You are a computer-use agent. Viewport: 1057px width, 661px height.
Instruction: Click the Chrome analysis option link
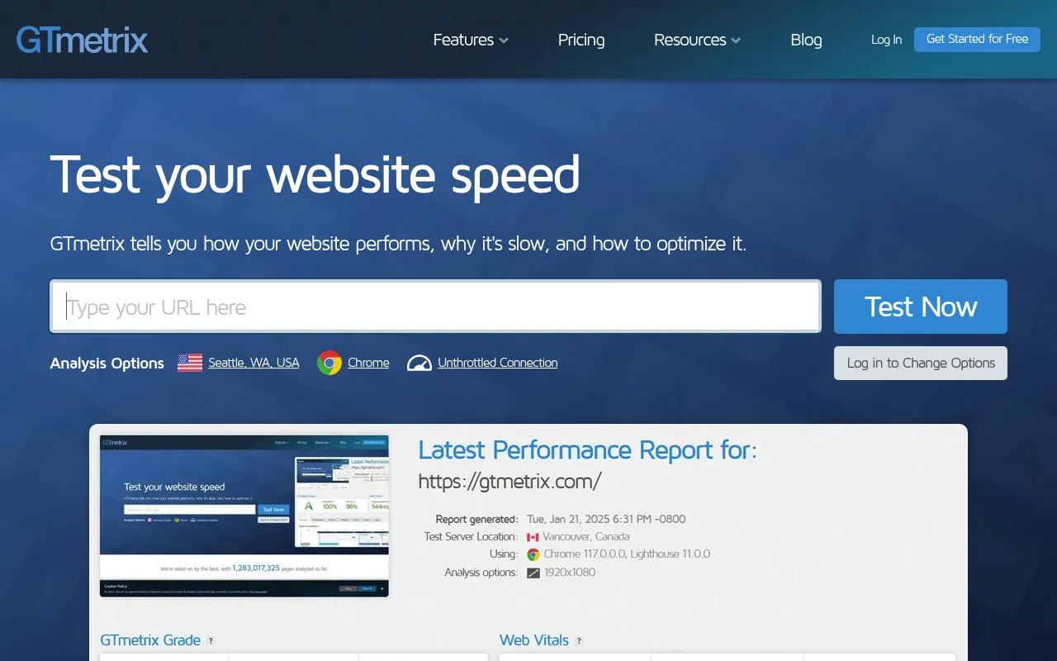pyautogui.click(x=368, y=363)
